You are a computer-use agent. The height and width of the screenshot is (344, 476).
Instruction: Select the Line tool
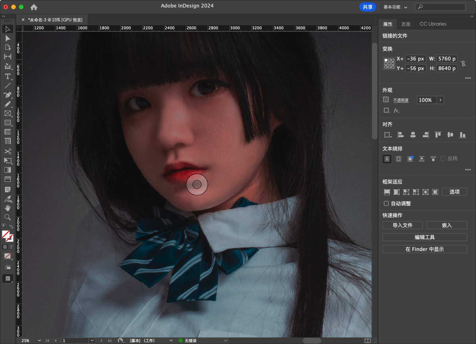click(x=8, y=85)
